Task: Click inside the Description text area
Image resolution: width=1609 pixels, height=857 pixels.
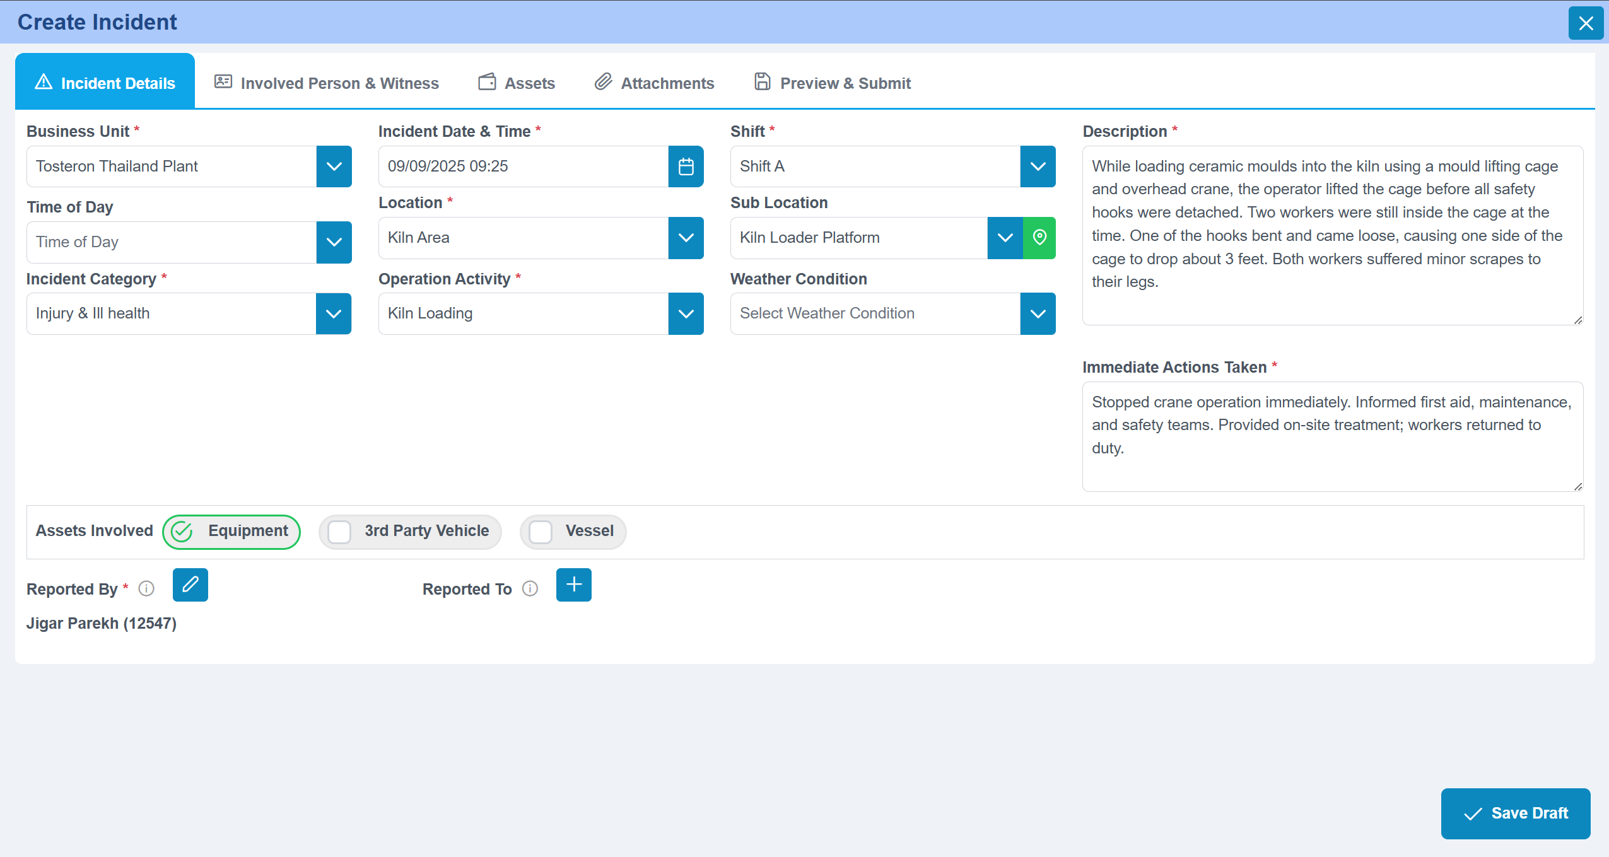Action: (x=1331, y=235)
